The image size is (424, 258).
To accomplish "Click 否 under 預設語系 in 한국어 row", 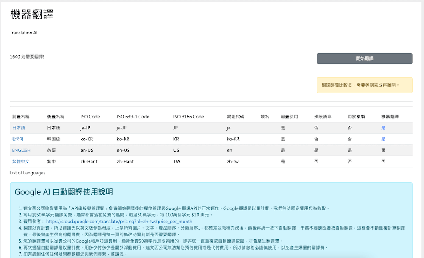I will point(316,139).
